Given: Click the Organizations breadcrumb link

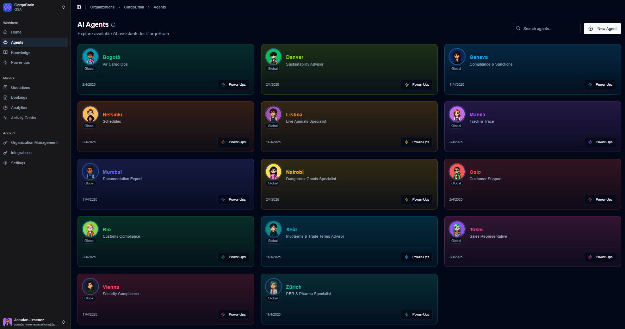Looking at the screenshot, I should click(102, 7).
